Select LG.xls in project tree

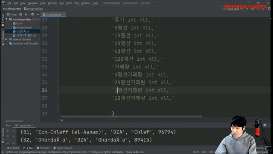[18, 24]
